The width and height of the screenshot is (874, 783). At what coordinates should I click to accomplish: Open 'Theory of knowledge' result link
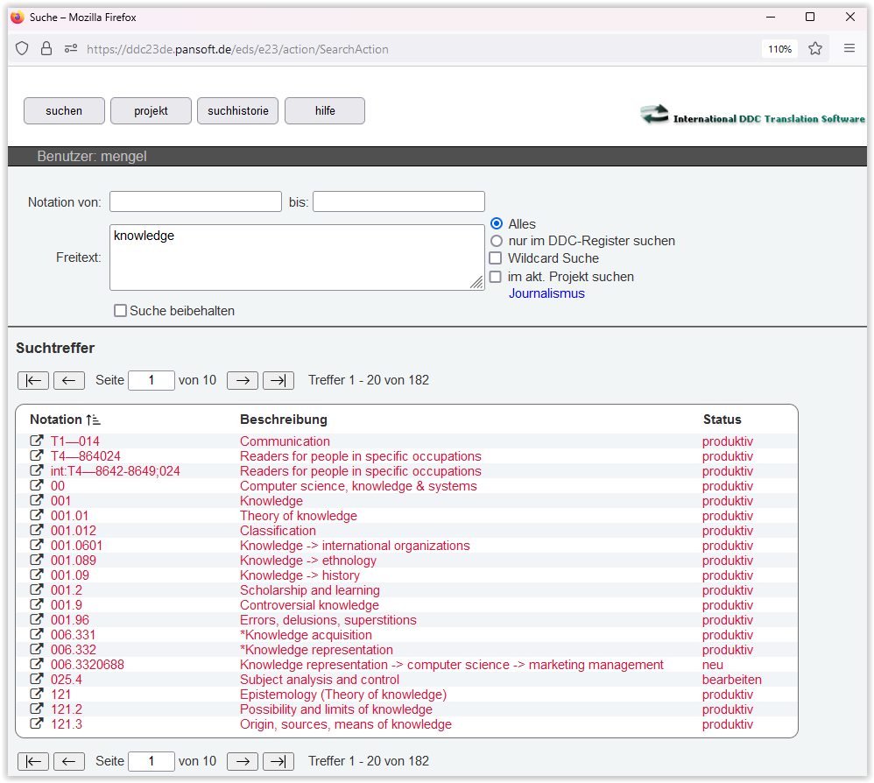coord(299,516)
